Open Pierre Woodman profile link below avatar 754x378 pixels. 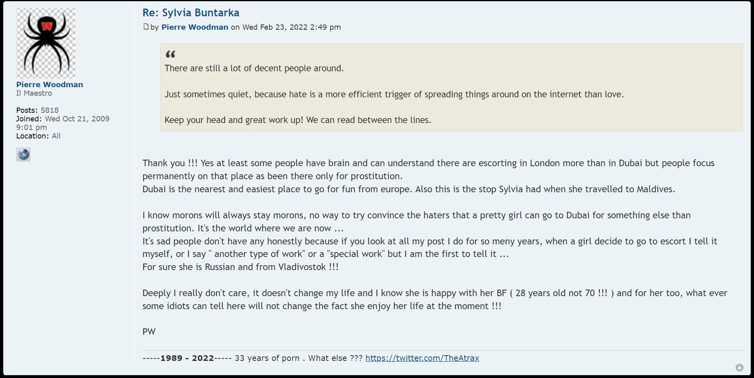click(49, 84)
